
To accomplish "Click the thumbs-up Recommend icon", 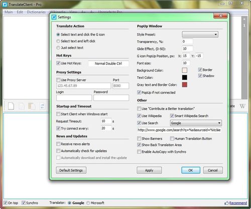I will pyautogui.click(x=226, y=203).
